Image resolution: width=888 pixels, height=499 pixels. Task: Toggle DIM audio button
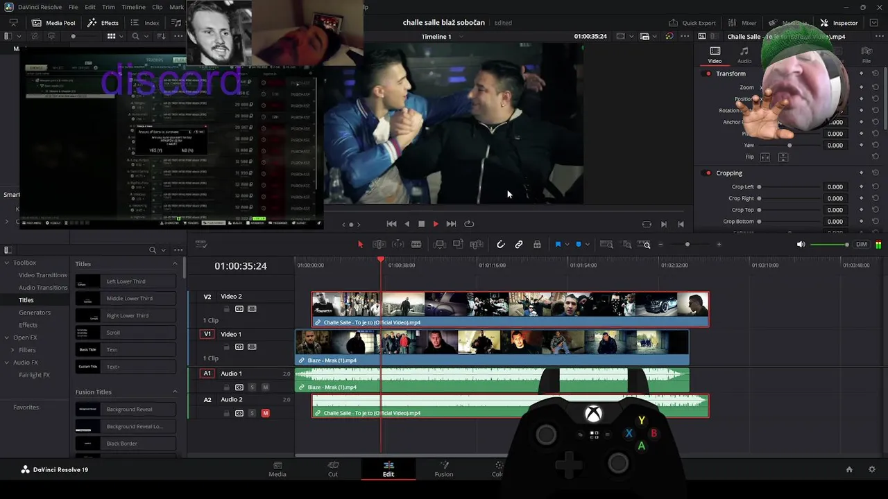(x=862, y=245)
